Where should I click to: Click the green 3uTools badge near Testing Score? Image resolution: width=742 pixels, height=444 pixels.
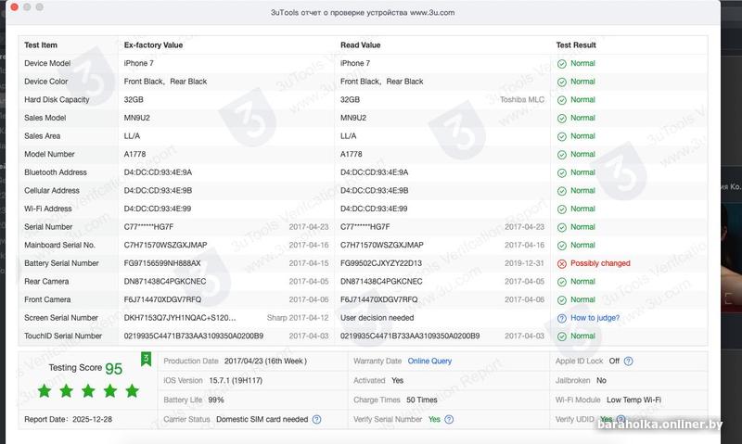coord(146,358)
